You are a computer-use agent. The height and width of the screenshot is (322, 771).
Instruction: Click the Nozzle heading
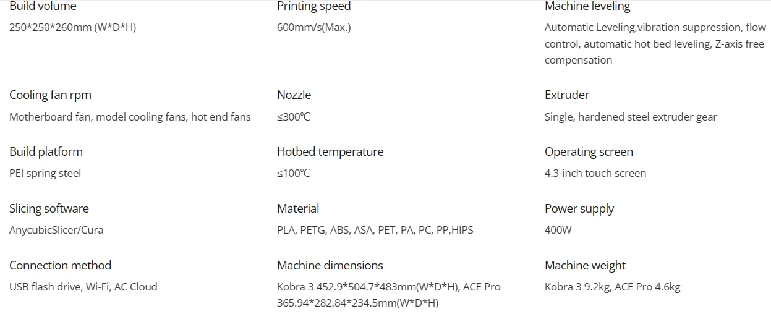[x=294, y=95]
